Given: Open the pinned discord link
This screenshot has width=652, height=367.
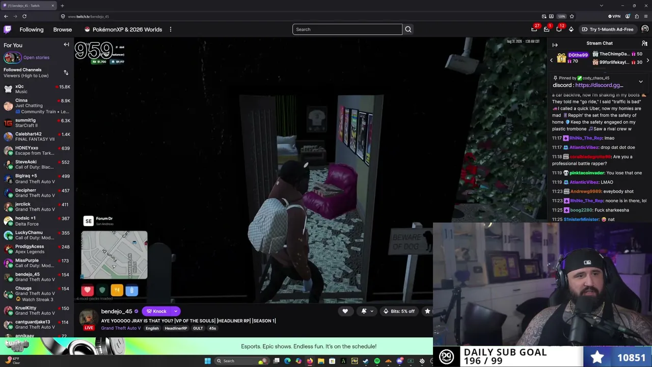Looking at the screenshot, I should pos(599,85).
